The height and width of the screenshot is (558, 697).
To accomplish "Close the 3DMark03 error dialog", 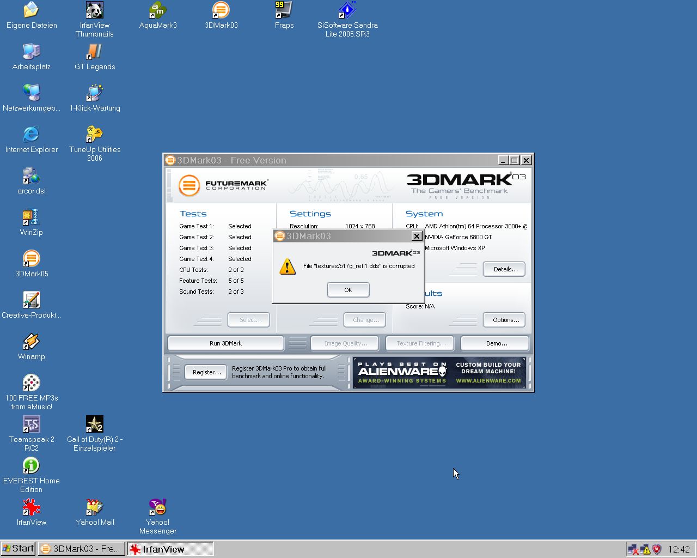I will tap(417, 236).
